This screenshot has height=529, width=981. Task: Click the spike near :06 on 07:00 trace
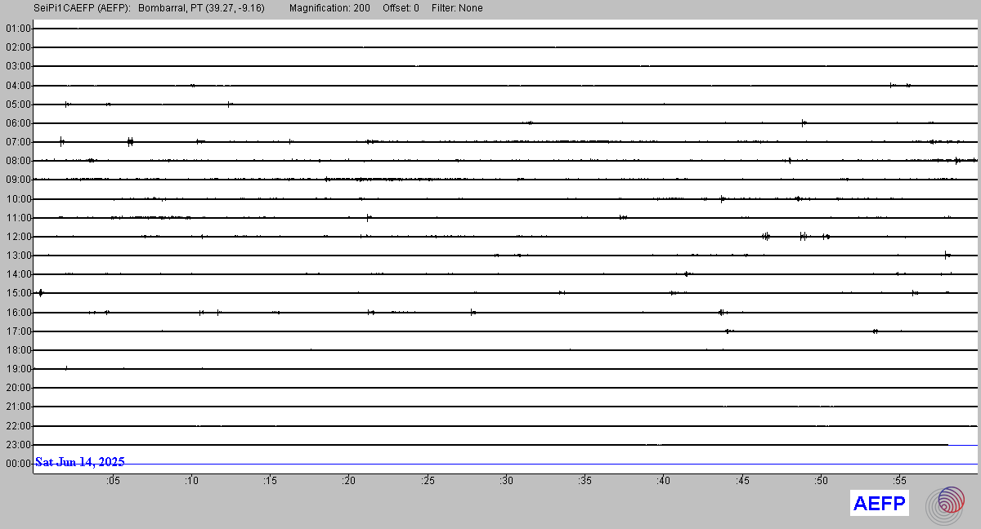point(130,141)
